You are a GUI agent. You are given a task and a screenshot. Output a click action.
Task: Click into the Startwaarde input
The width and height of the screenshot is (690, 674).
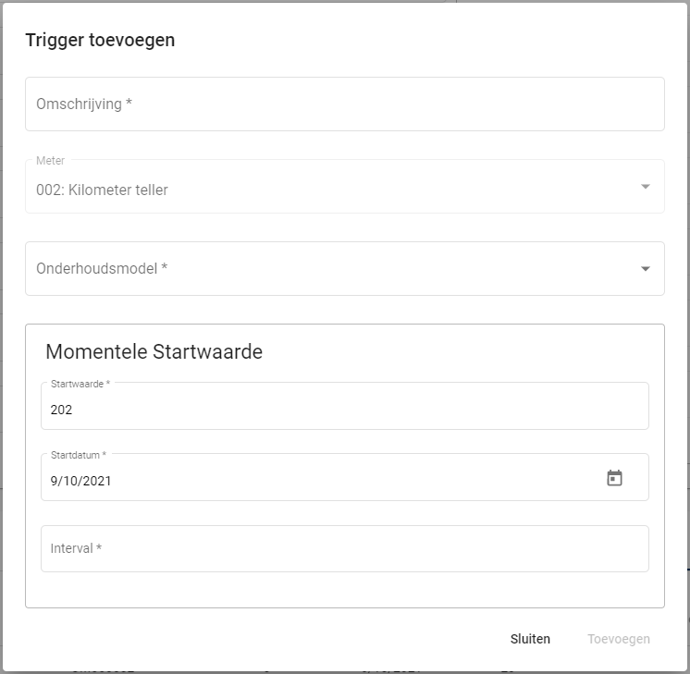click(344, 410)
